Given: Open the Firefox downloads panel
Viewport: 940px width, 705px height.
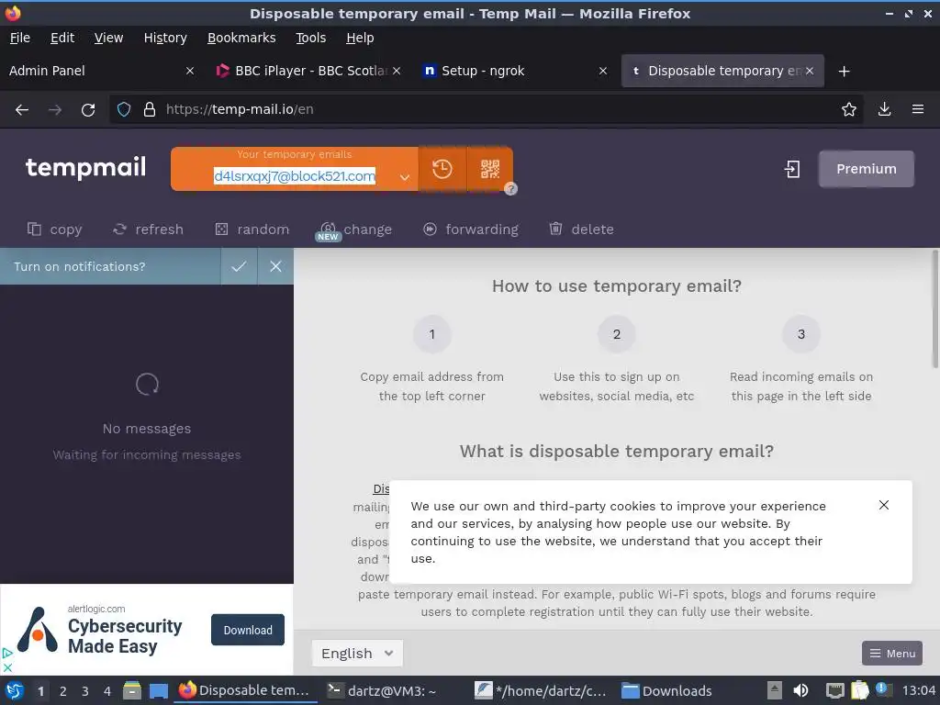Looking at the screenshot, I should point(884,109).
